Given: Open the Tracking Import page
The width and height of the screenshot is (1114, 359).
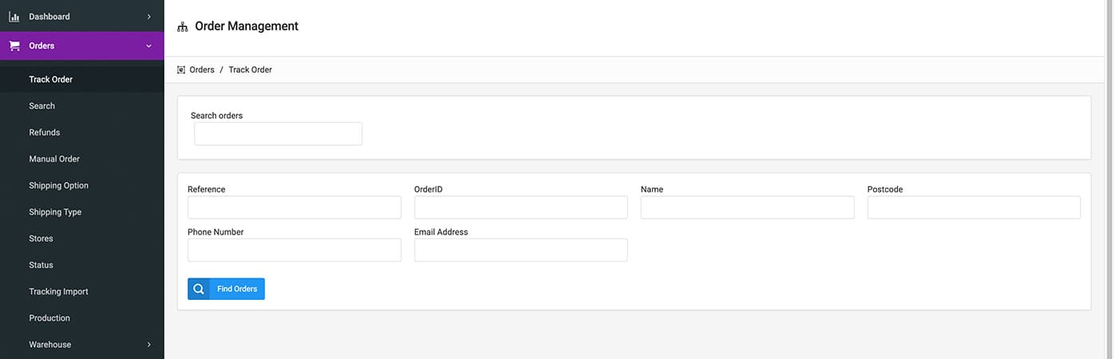Looking at the screenshot, I should pos(58,292).
